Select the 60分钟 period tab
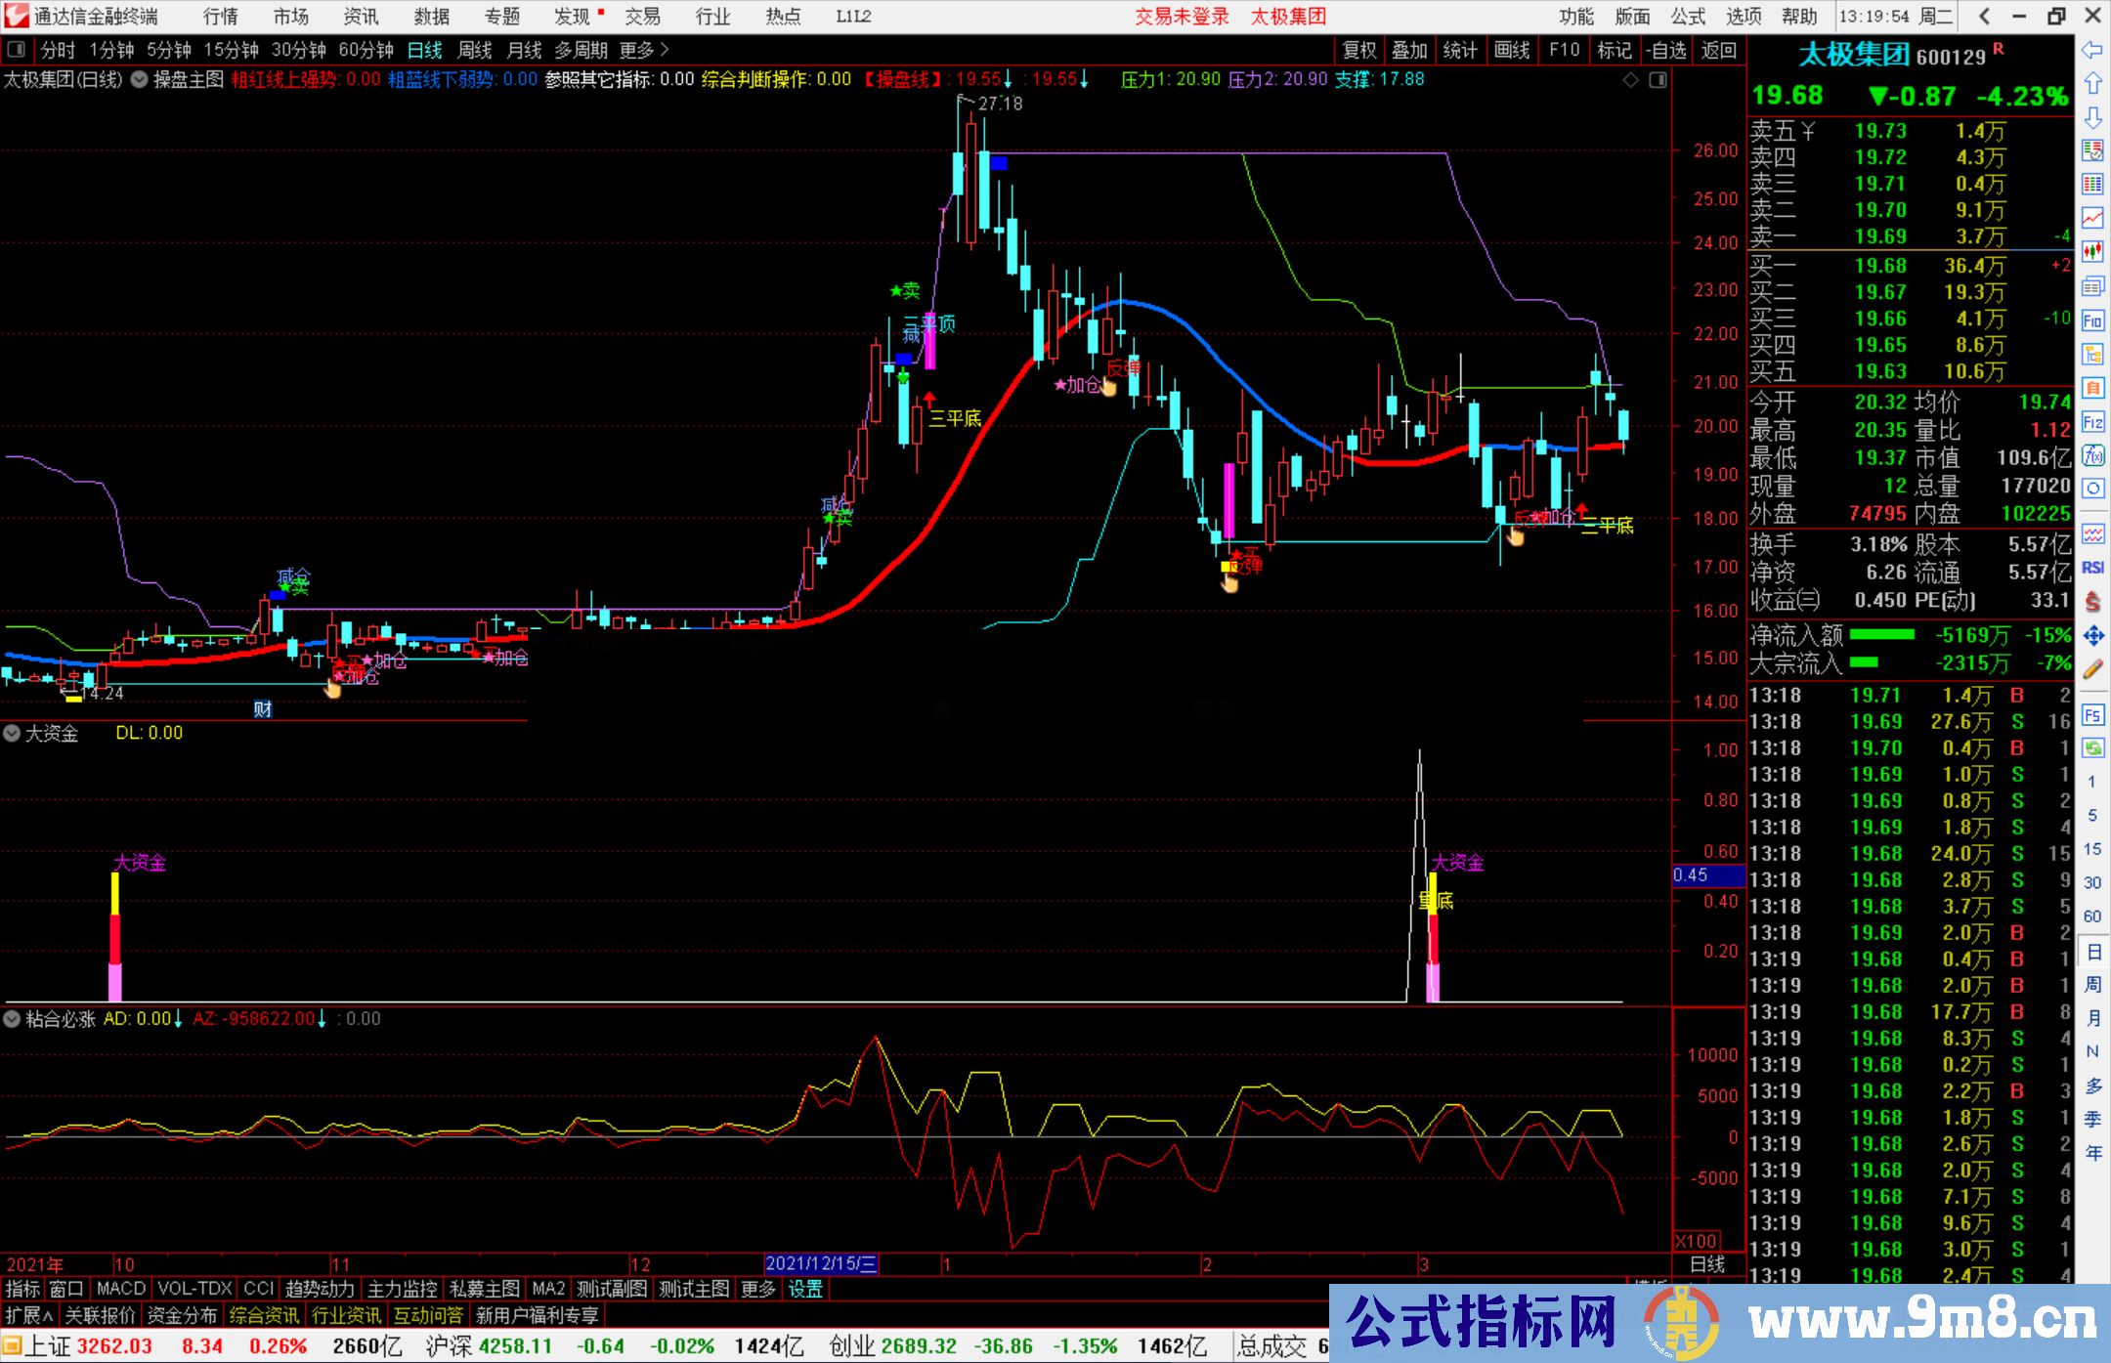Image resolution: width=2111 pixels, height=1363 pixels. (366, 50)
